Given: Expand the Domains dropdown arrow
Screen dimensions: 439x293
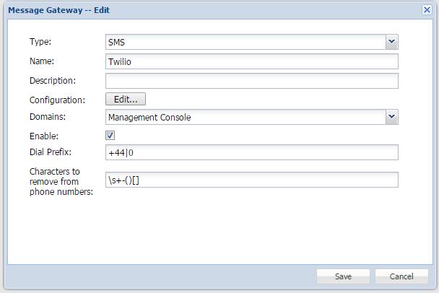Looking at the screenshot, I should coord(391,116).
